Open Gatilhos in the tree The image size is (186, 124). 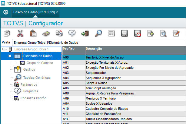[29, 69]
